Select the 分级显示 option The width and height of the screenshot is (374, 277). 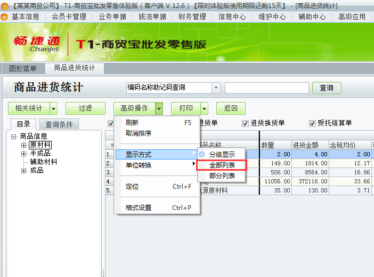click(222, 154)
